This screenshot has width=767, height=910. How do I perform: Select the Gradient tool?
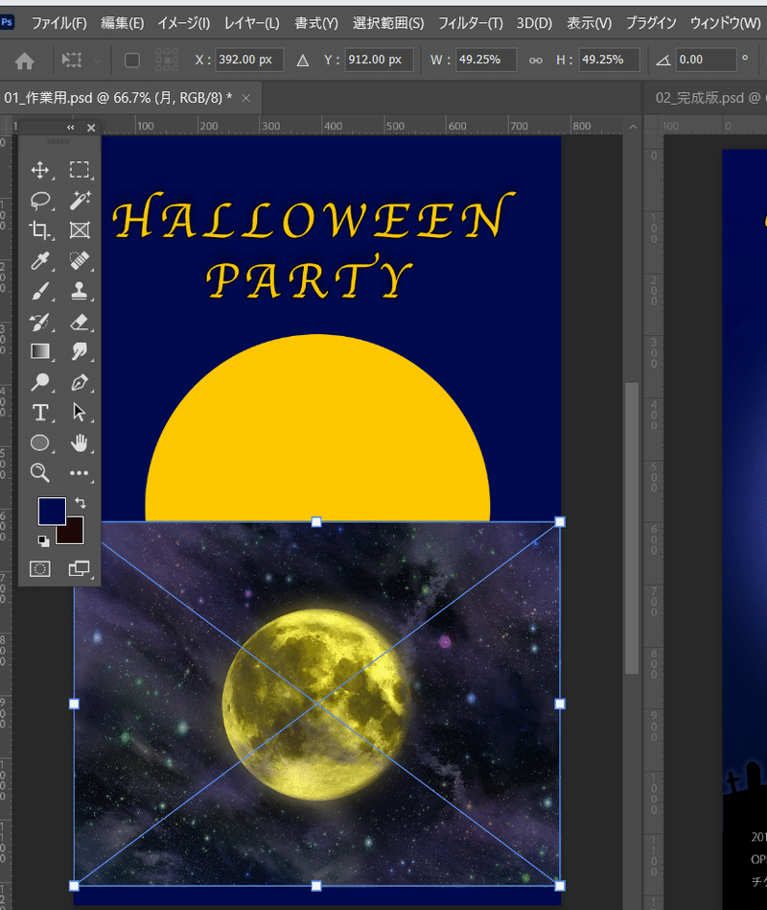pos(39,351)
